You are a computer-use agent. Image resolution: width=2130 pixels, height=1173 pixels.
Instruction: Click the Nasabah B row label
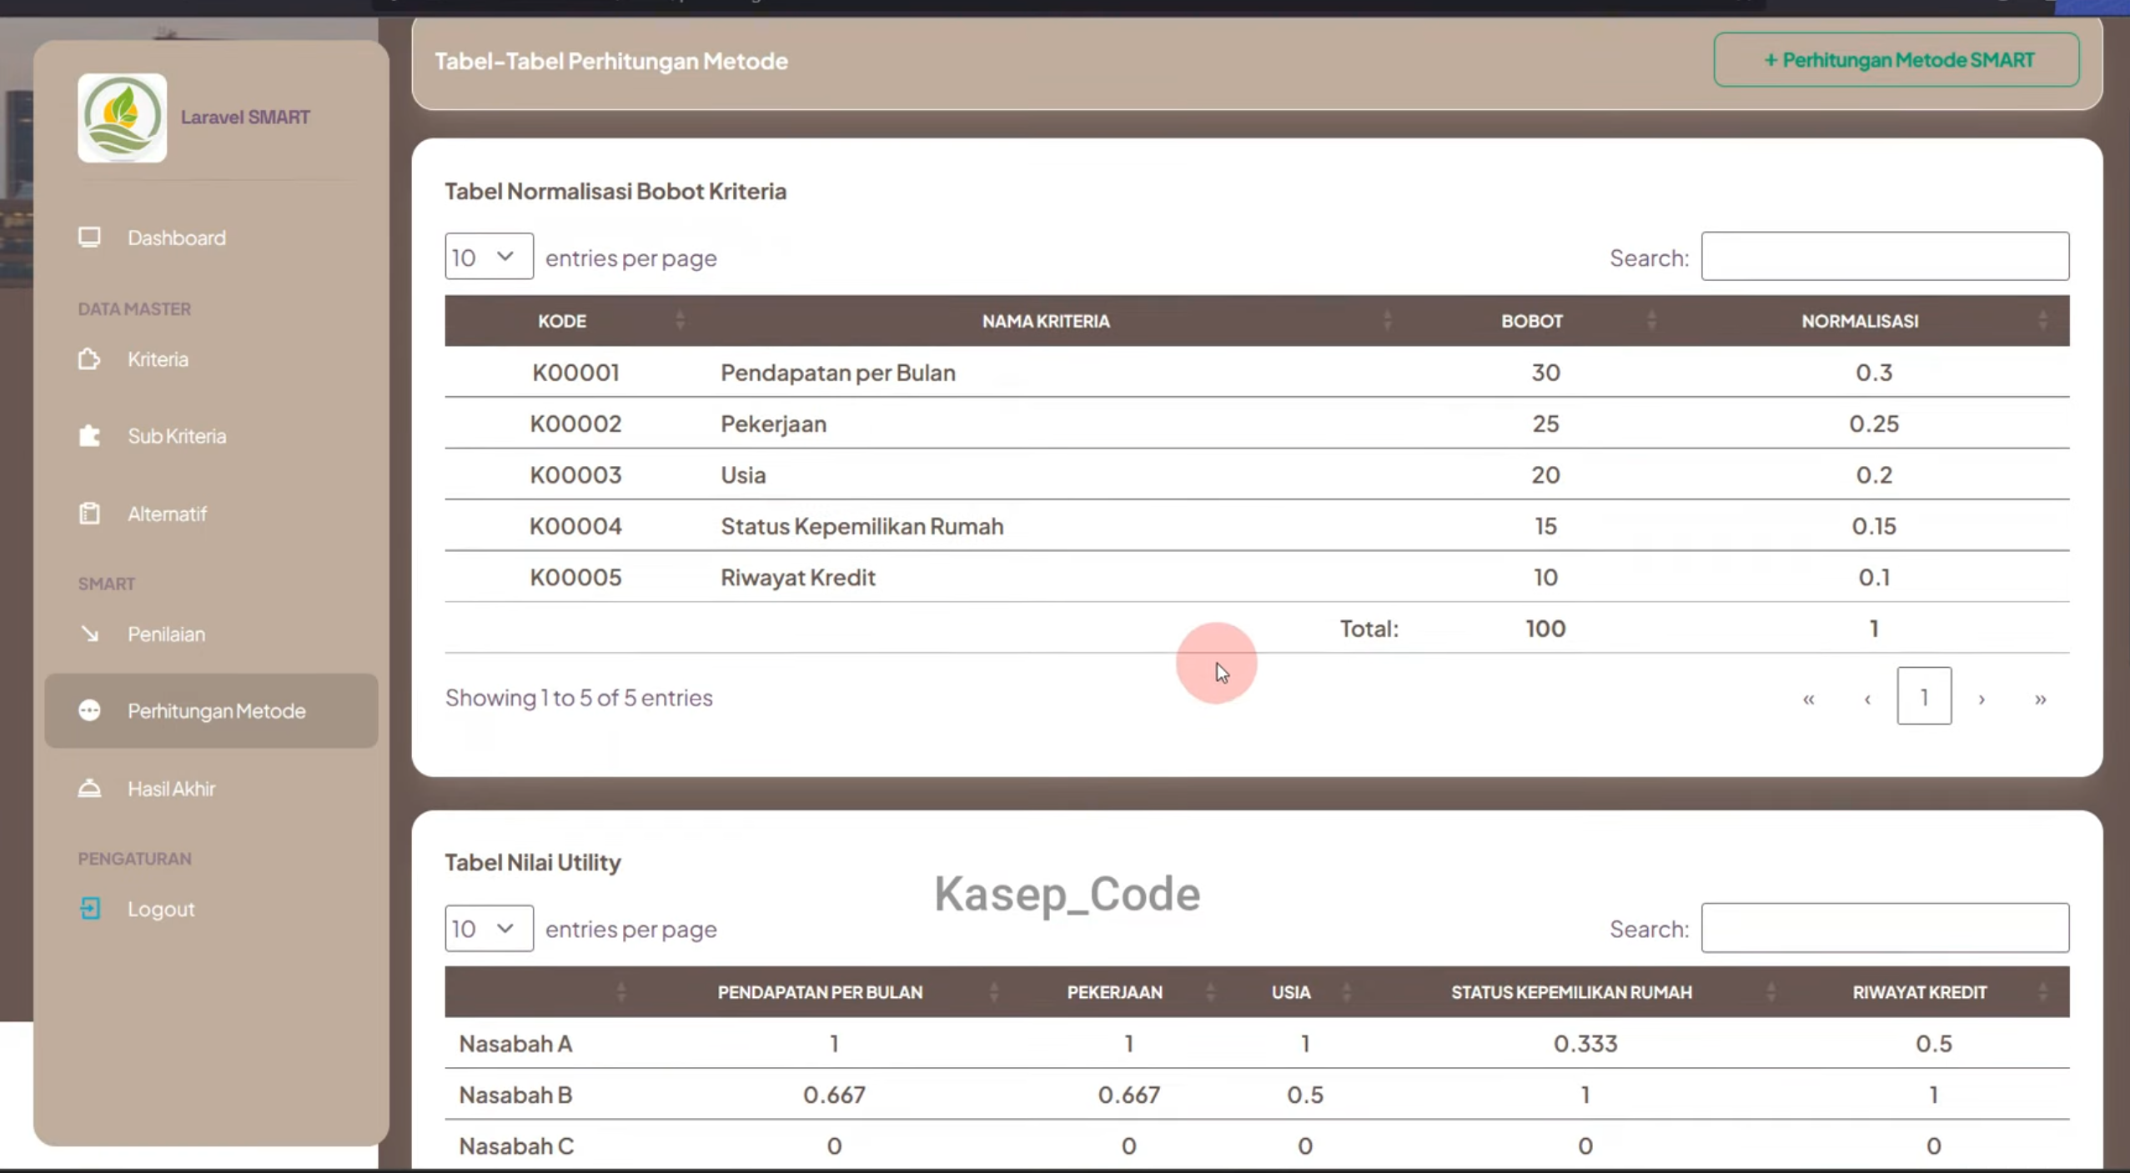515,1095
